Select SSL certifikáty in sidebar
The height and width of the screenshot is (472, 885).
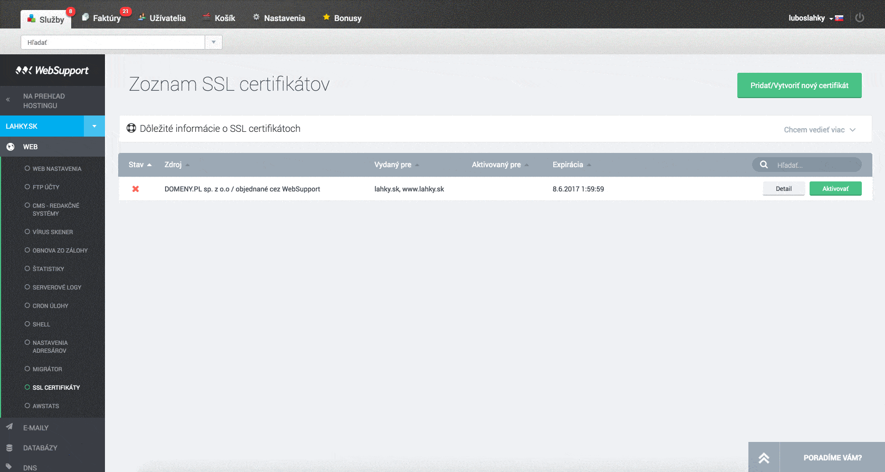tap(56, 388)
